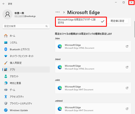Select 個人用設定 in the sidebar
This screenshot has height=114, width=135.
pyautogui.click(x=26, y=63)
